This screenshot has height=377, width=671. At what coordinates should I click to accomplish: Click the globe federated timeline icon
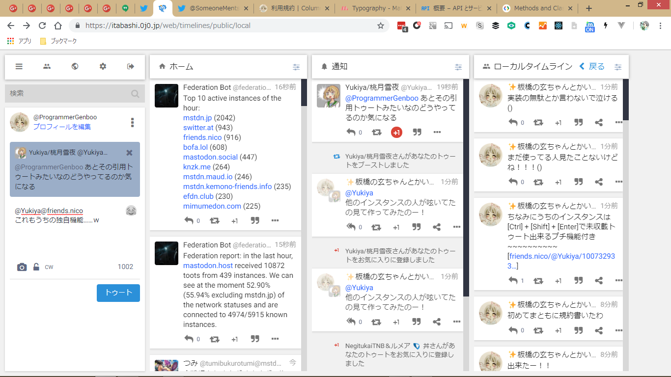[75, 67]
